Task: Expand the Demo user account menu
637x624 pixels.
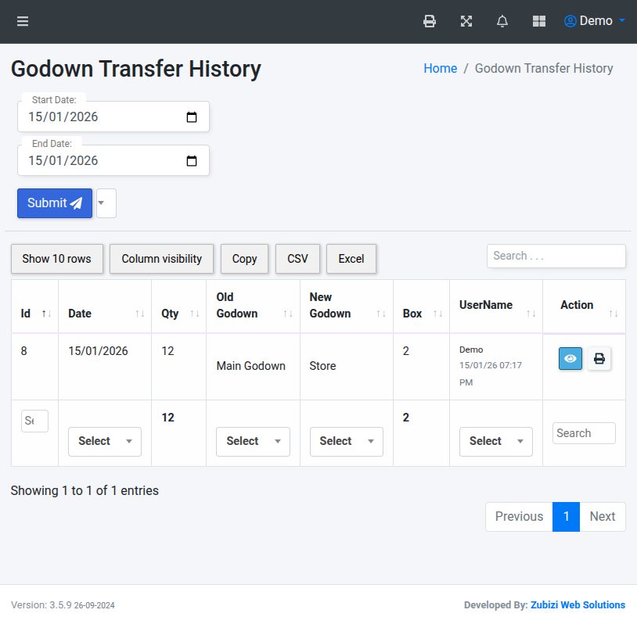Action: [x=595, y=21]
